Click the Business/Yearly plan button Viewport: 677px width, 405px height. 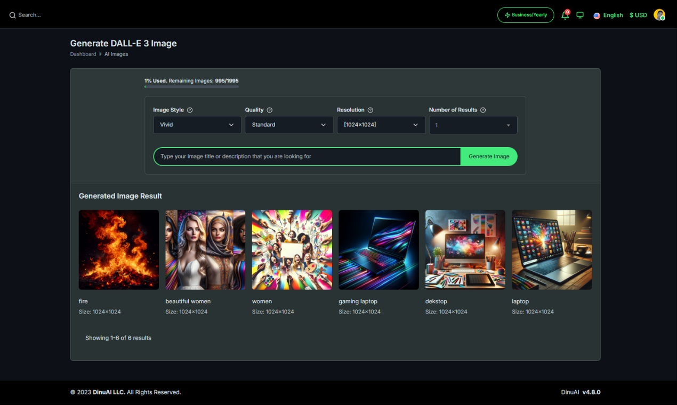click(x=525, y=15)
